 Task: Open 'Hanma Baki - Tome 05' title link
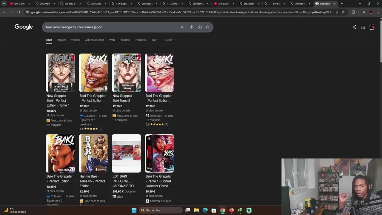coord(92,181)
